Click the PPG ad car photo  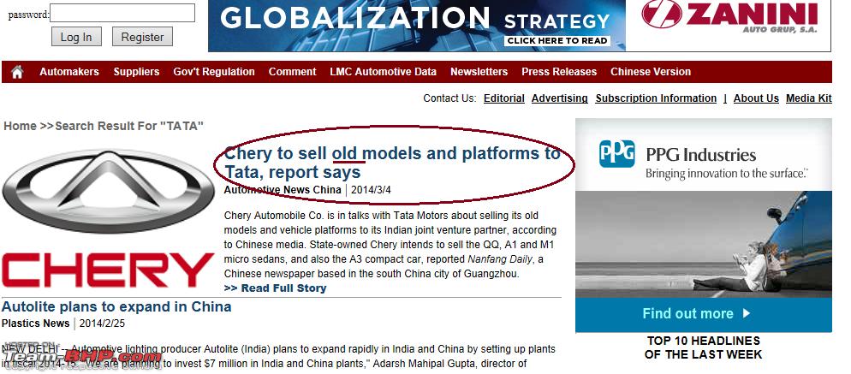[x=704, y=244]
